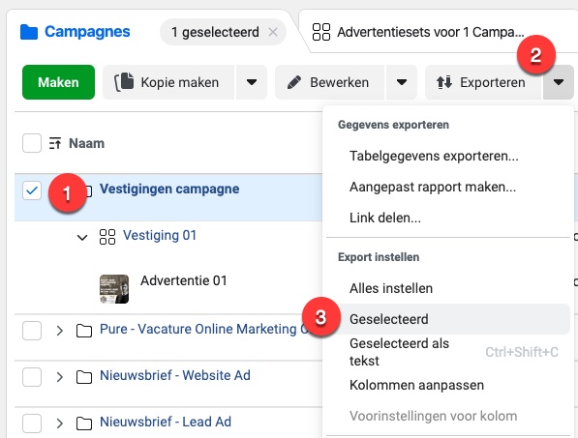Click the Kopie maken duplicate icon

[x=124, y=82]
